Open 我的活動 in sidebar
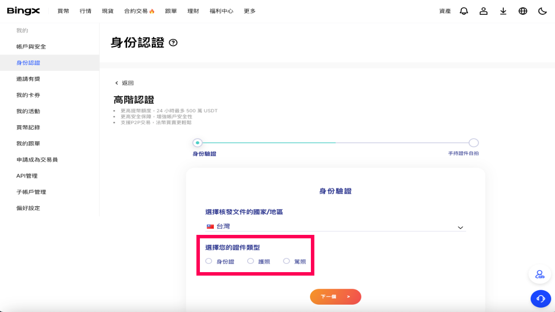Image resolution: width=555 pixels, height=312 pixels. [x=50, y=111]
